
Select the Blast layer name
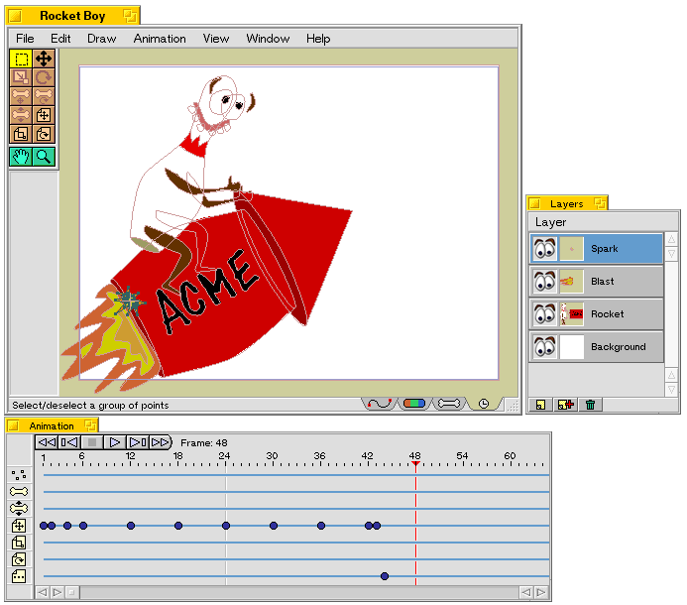point(603,282)
